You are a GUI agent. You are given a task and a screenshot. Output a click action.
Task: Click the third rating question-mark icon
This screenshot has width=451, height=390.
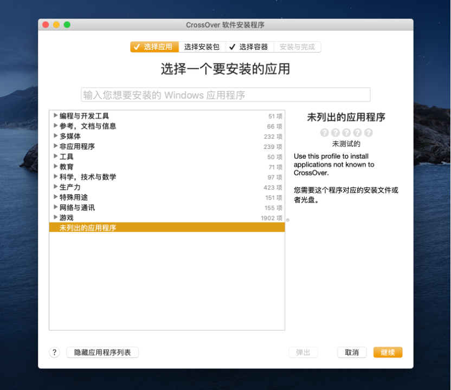pyautogui.click(x=346, y=133)
